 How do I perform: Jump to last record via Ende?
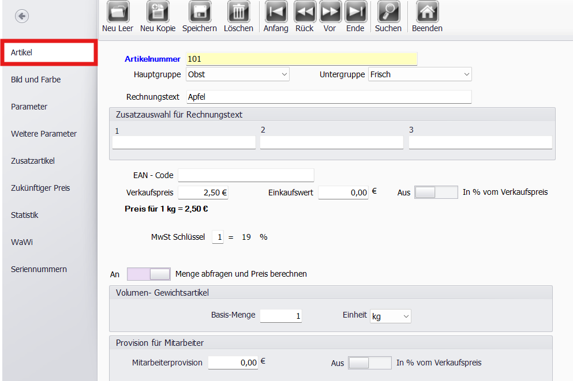355,12
